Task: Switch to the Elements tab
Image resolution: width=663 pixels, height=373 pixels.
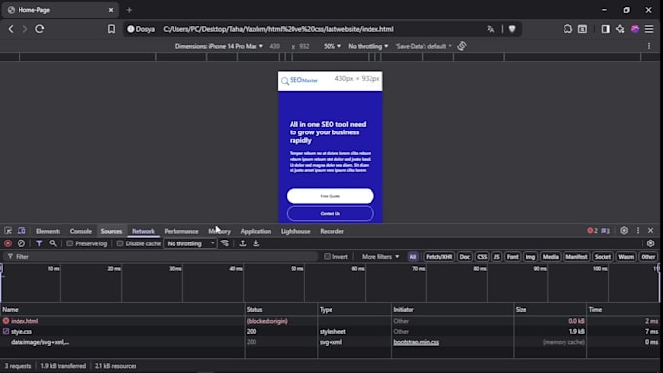Action: click(x=48, y=231)
